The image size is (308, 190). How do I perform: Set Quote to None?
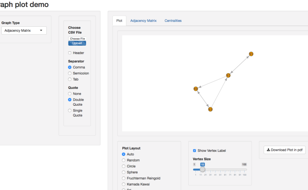pyautogui.click(x=70, y=94)
